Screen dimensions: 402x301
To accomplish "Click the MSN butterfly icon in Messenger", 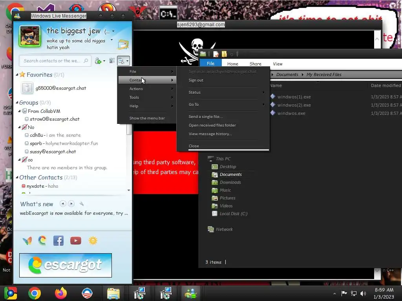I will 27,241.
